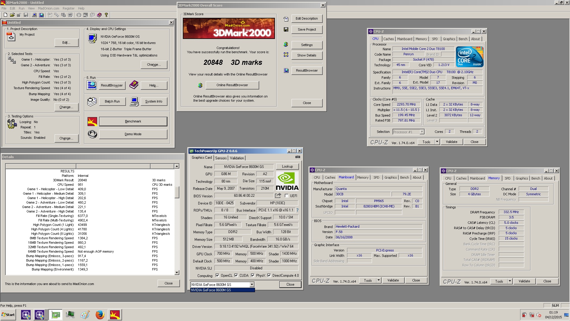This screenshot has width=570, height=321.
Task: Click the Online ResultBrowser button
Action: (232, 85)
